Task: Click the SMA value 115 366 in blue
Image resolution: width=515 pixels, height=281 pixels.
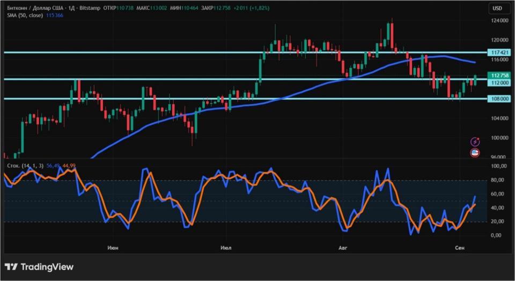Action: point(55,16)
